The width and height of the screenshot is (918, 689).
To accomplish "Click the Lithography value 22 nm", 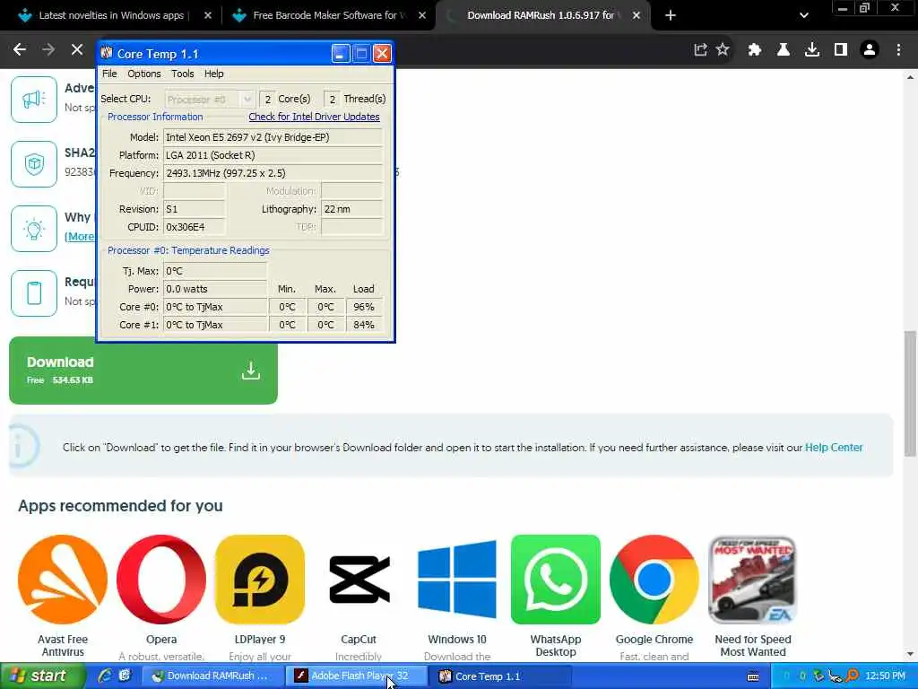I will (351, 209).
